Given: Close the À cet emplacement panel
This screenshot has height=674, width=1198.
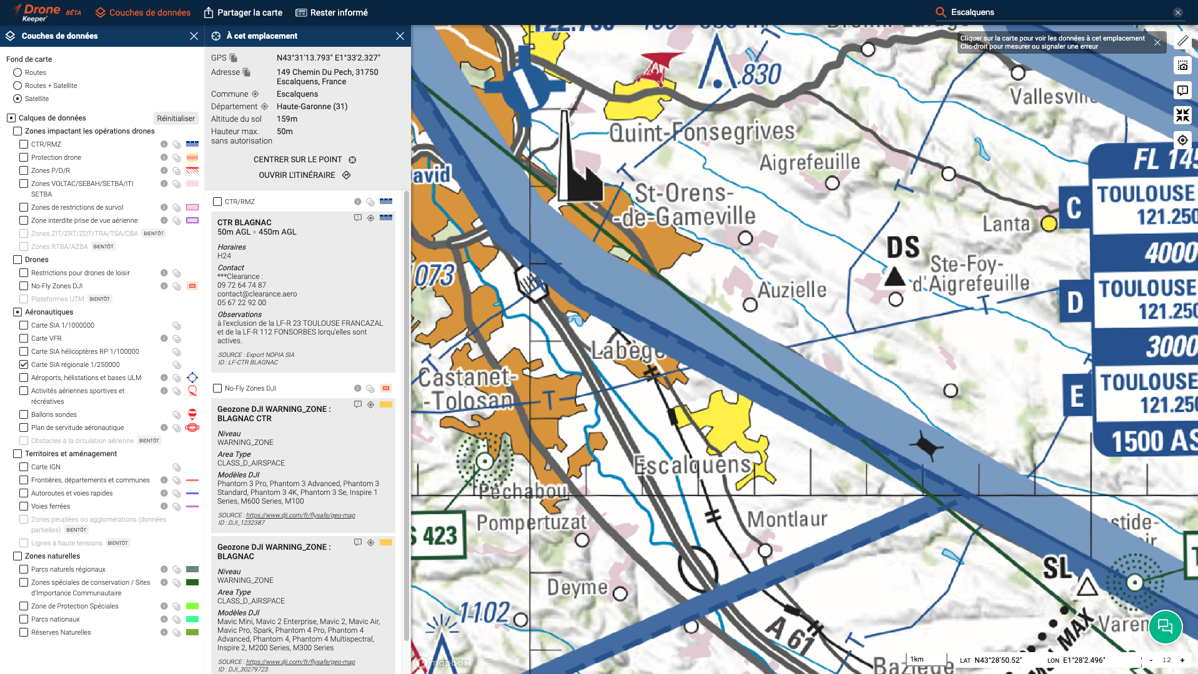Looking at the screenshot, I should point(400,36).
